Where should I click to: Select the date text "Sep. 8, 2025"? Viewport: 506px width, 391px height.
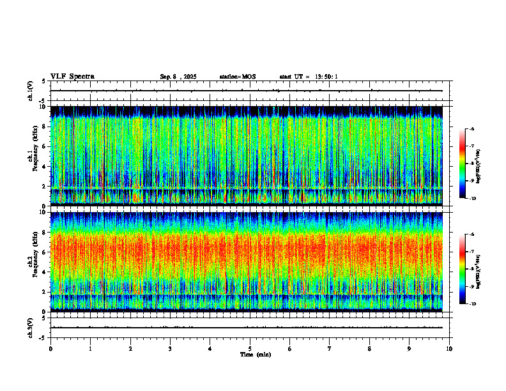178,77
